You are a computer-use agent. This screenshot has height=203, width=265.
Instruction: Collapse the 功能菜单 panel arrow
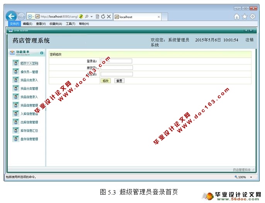42,53
